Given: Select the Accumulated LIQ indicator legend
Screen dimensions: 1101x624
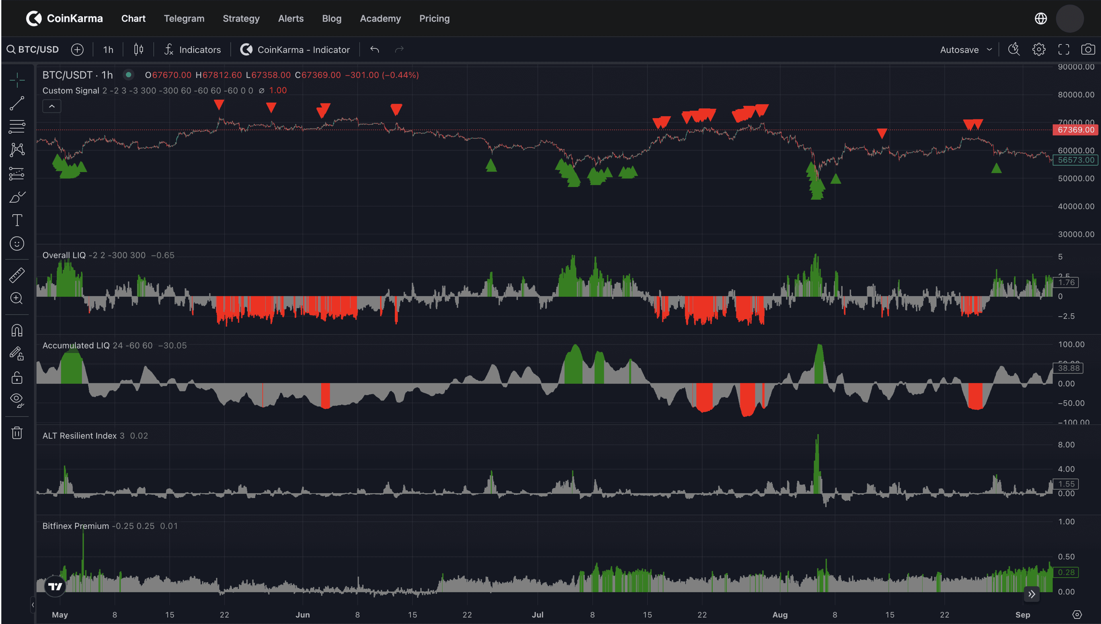Looking at the screenshot, I should [76, 346].
